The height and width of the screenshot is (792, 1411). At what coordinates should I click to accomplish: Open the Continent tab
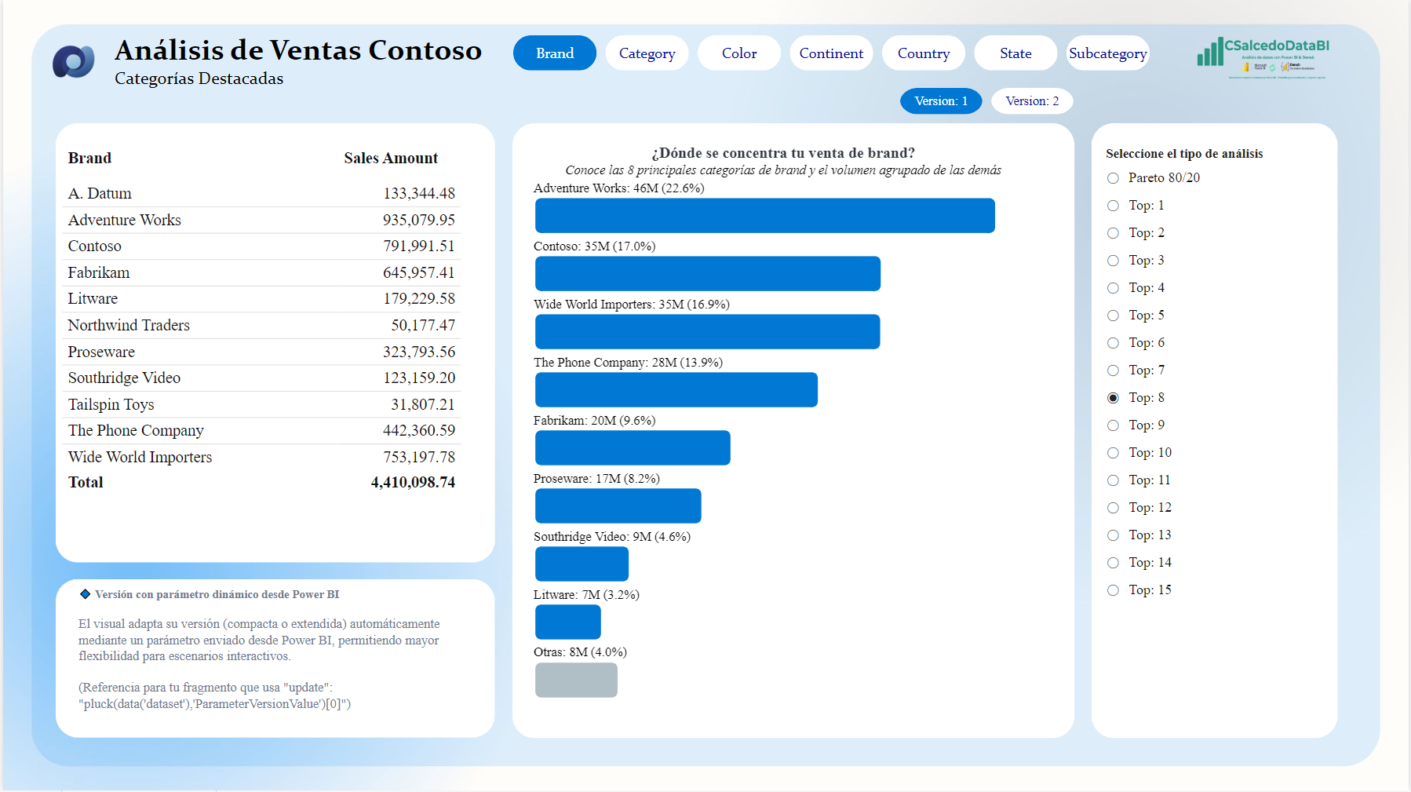point(831,53)
